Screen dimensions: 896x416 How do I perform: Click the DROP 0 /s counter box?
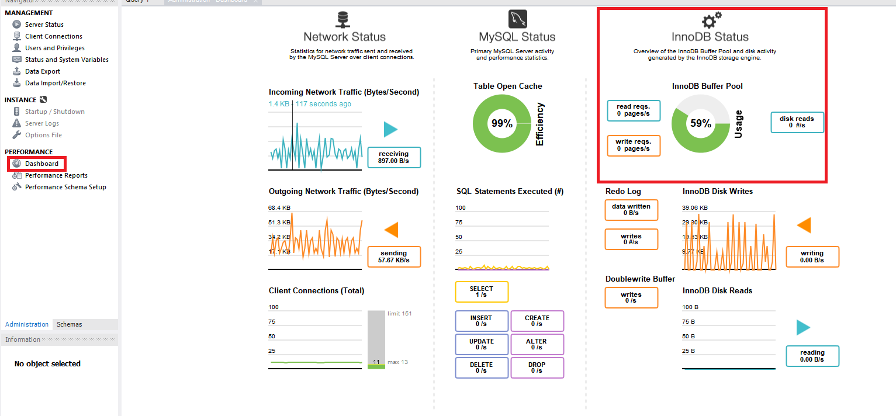537,368
